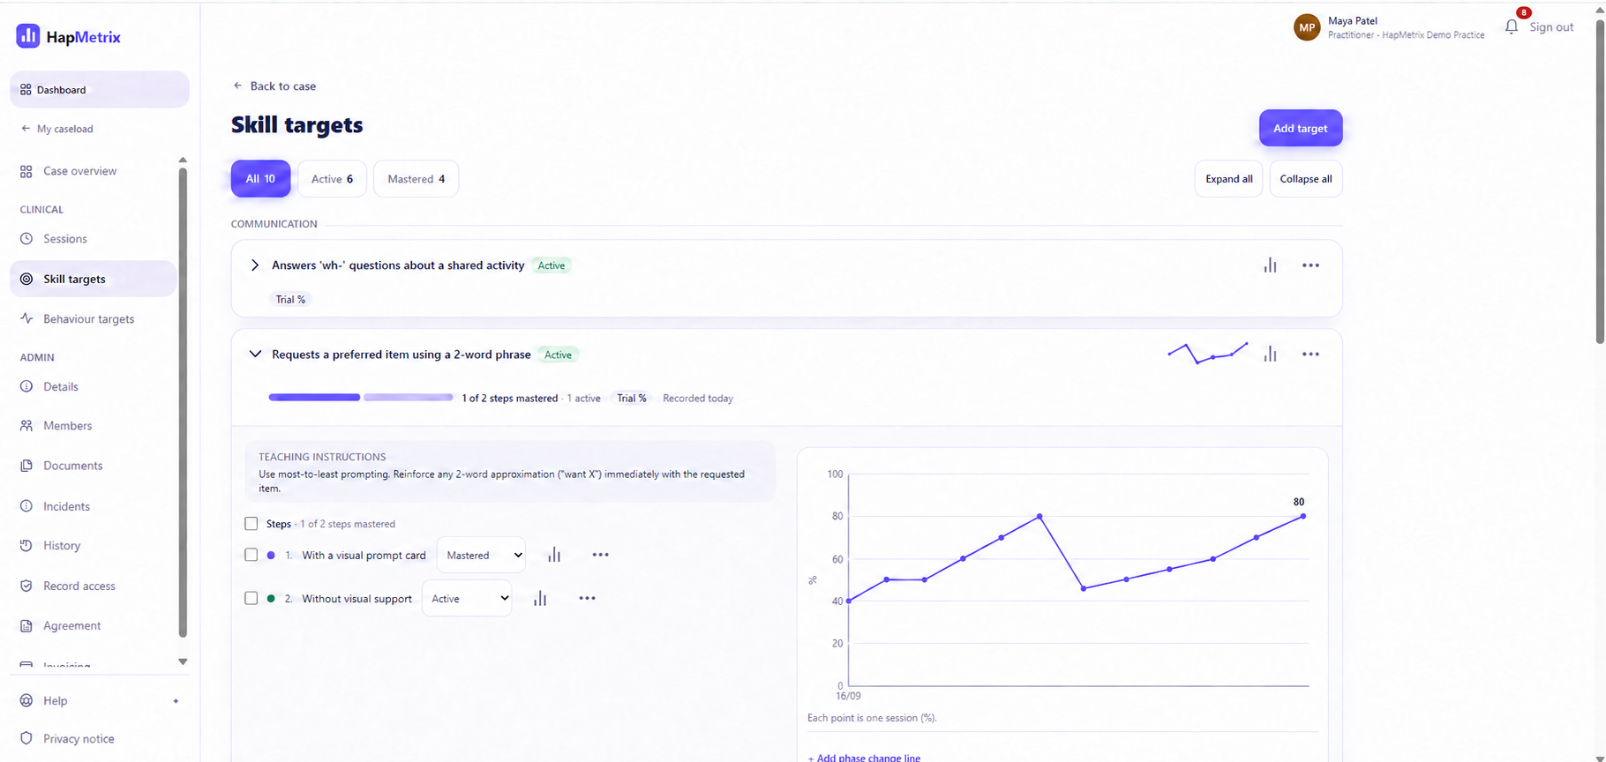Screen dimensions: 1606x762
Task: Click the HapMetrix logo icon
Action: [28, 36]
